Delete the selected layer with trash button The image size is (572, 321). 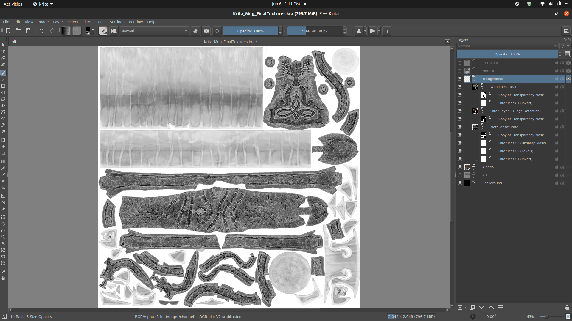(x=567, y=308)
